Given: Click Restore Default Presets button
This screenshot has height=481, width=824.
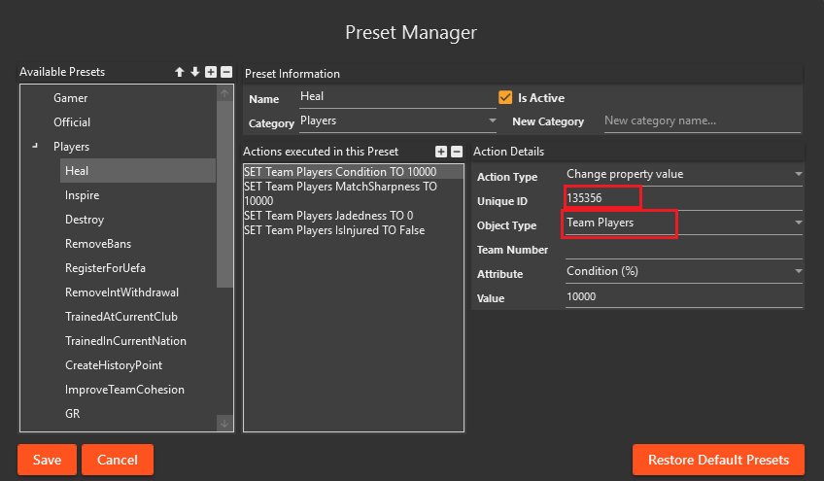Looking at the screenshot, I should (718, 460).
